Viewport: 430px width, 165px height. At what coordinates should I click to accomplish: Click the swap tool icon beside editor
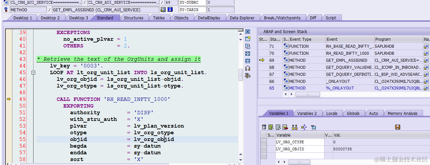248,46
